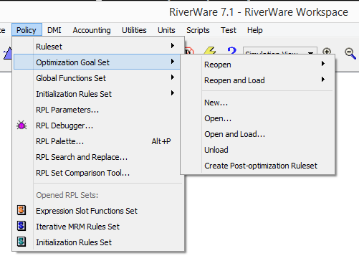Expand the Reopen submenu
This screenshot has width=359, height=261.
pyautogui.click(x=257, y=65)
